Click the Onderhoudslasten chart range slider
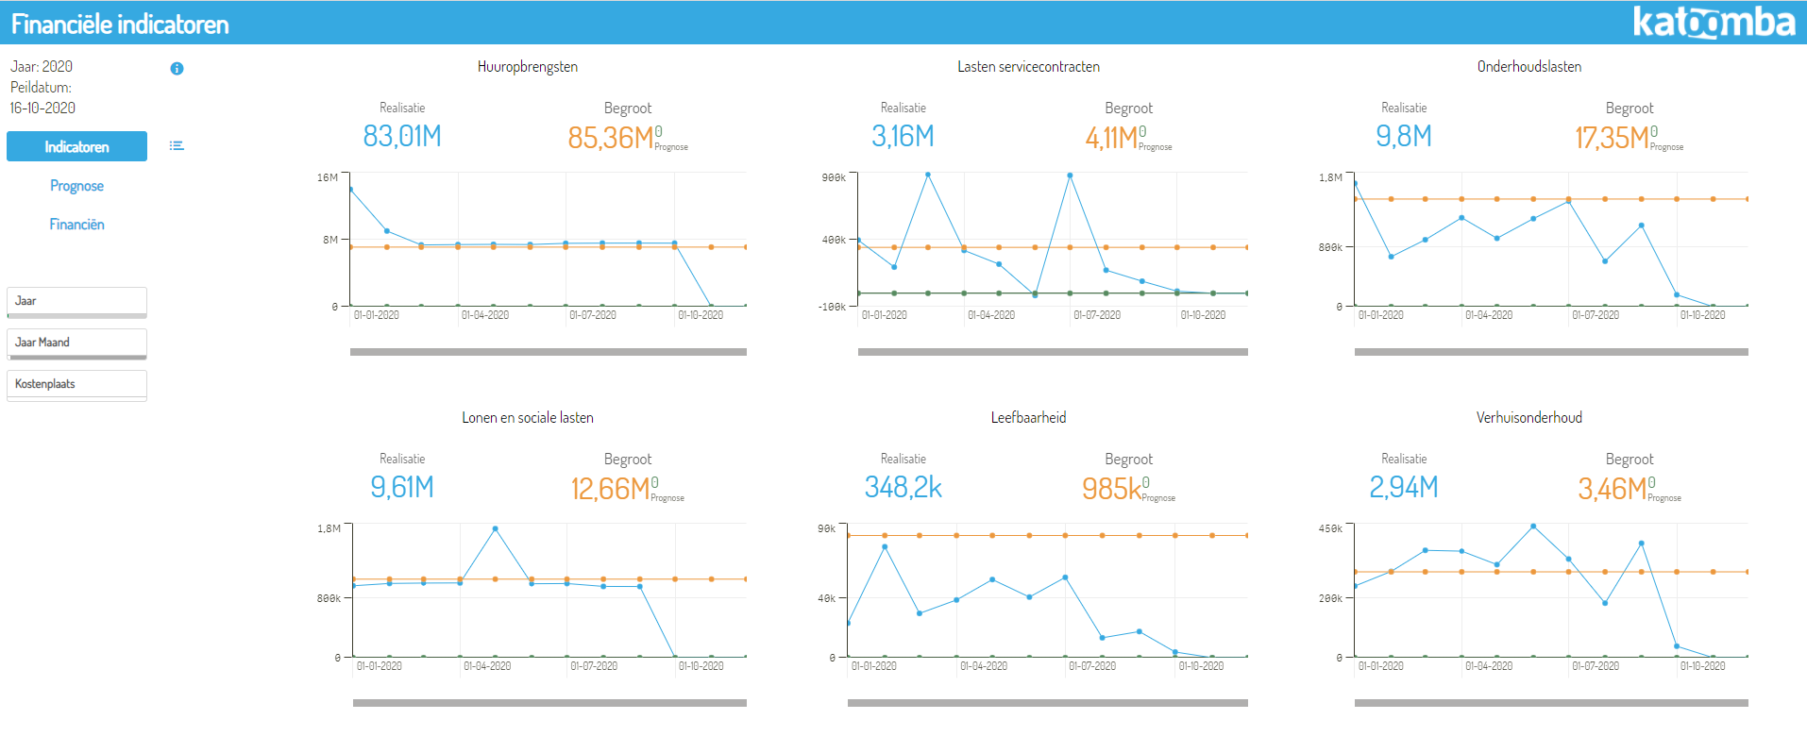This screenshot has width=1807, height=753. click(1551, 352)
